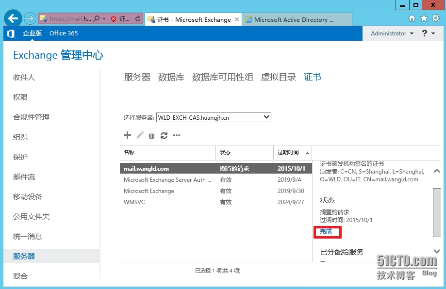Click the certificate error shield icon
This screenshot has height=289, width=446.
[x=114, y=19]
